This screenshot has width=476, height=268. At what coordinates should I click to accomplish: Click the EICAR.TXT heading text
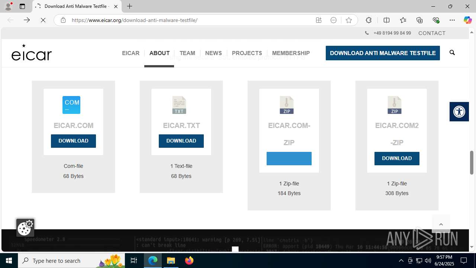point(181,126)
